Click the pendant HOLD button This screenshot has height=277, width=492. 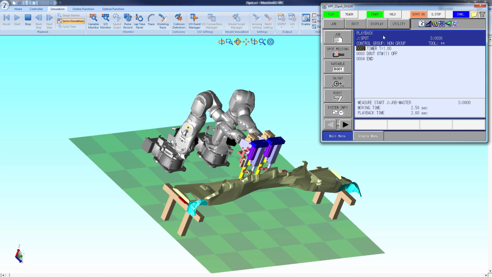[393, 15]
